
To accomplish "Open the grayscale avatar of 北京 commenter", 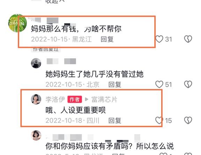I will click(36, 63).
